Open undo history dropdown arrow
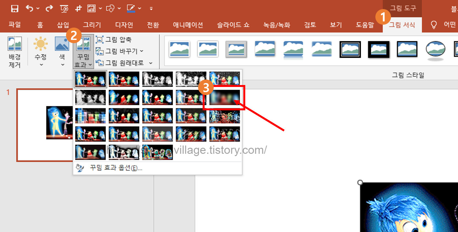This screenshot has width=458, height=232. [x=38, y=8]
